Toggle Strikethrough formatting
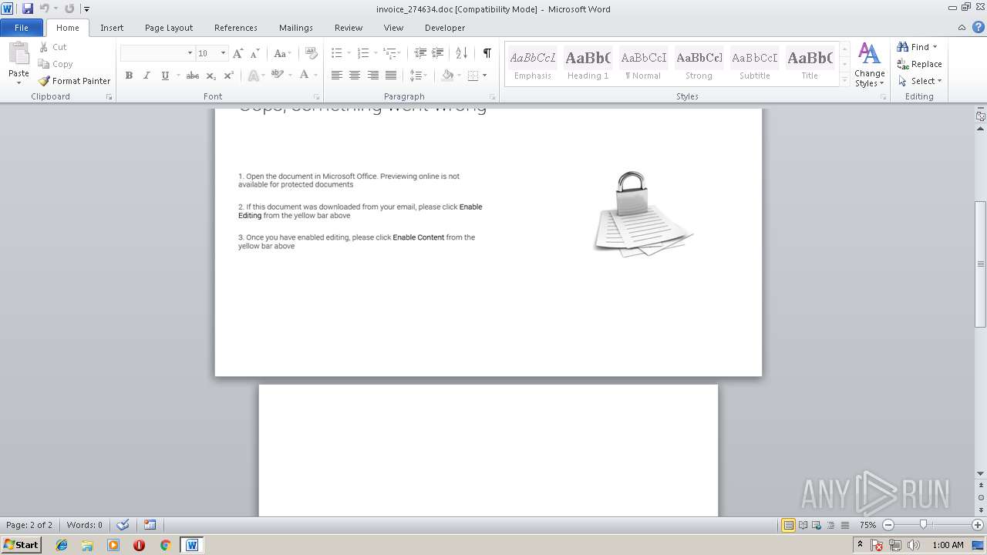The height and width of the screenshot is (555, 987). (x=193, y=76)
